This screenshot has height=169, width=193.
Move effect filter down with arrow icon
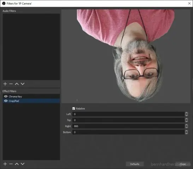click(x=23, y=164)
